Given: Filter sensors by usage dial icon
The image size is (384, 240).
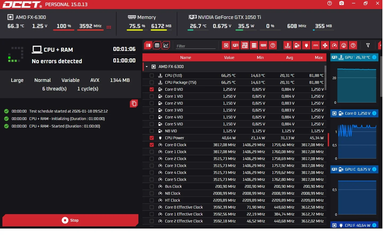Looking at the screenshot, I should tap(344, 45).
